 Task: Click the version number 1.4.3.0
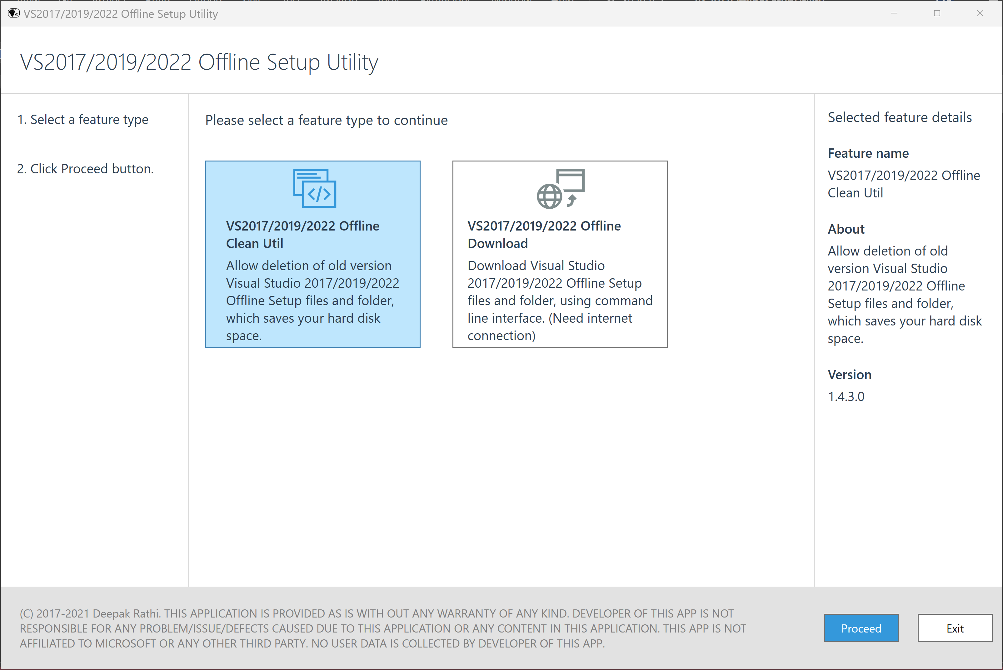[x=846, y=396]
